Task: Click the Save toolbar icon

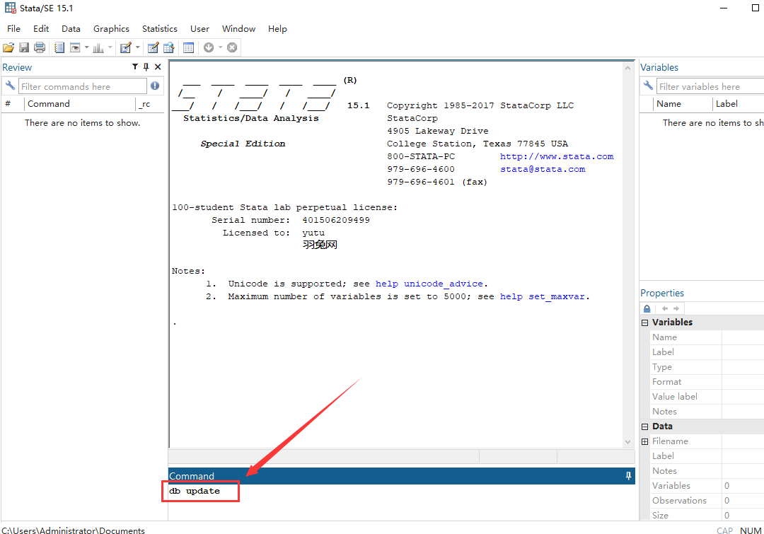Action: click(24, 47)
